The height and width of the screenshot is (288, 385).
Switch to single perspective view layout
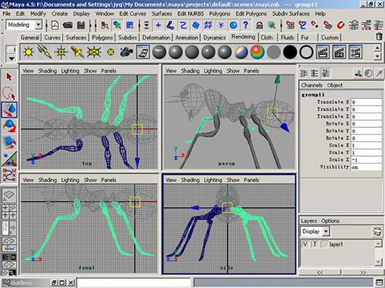click(9, 195)
